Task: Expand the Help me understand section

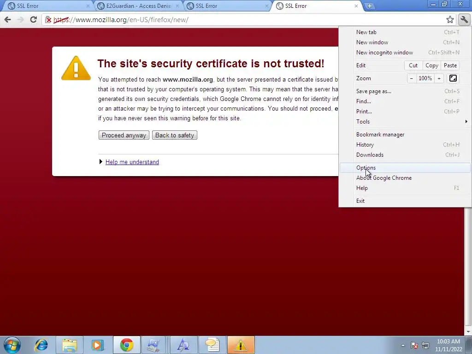Action: click(101, 162)
